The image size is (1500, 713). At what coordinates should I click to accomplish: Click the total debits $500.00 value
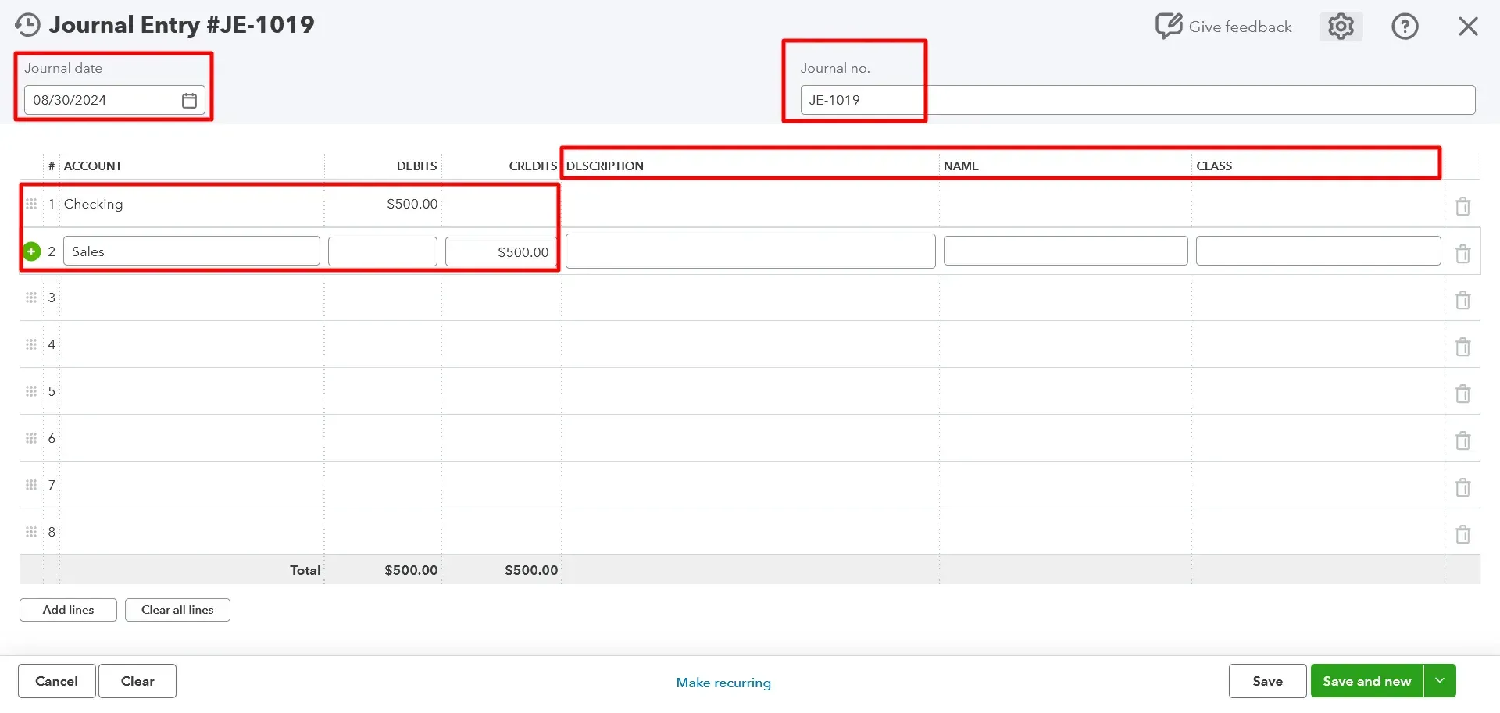[411, 570]
